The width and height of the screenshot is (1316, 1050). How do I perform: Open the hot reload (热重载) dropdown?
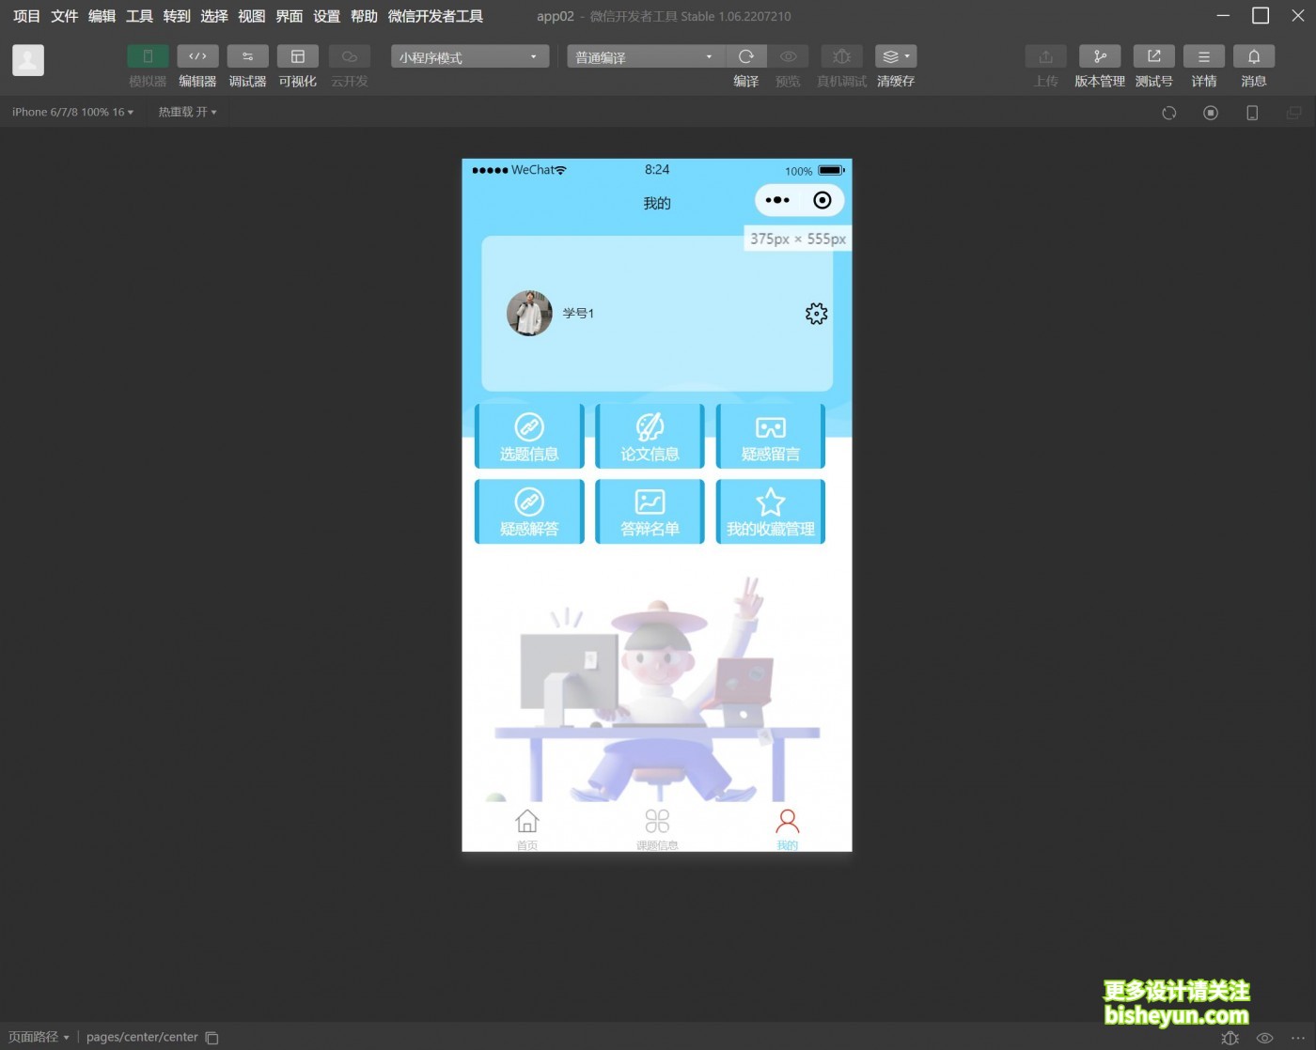[x=187, y=112]
